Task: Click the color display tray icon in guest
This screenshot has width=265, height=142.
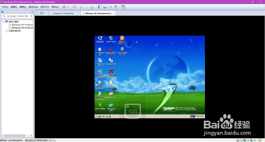Action: (x=191, y=117)
